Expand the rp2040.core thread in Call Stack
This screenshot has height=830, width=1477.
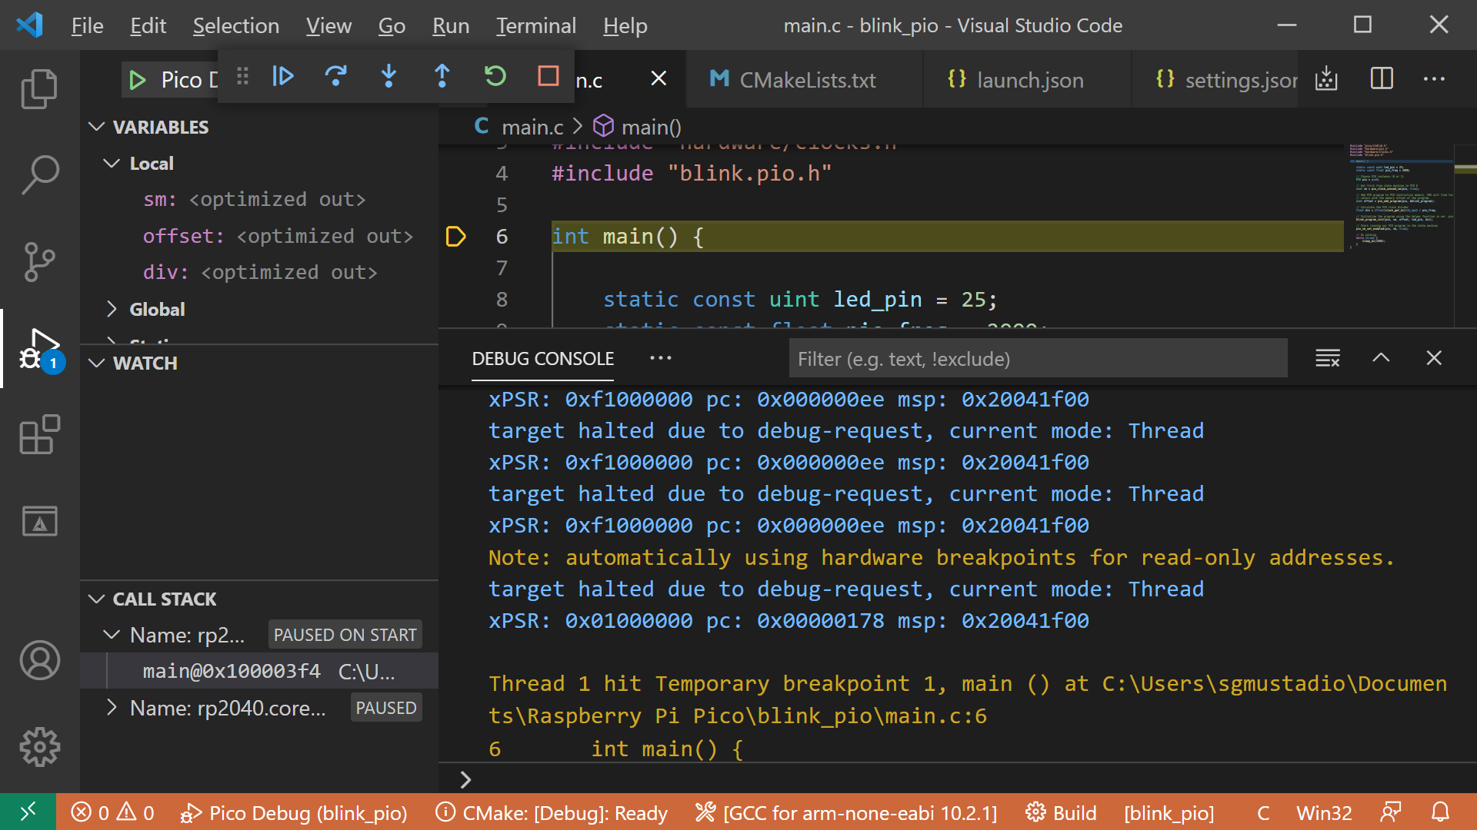click(x=114, y=707)
